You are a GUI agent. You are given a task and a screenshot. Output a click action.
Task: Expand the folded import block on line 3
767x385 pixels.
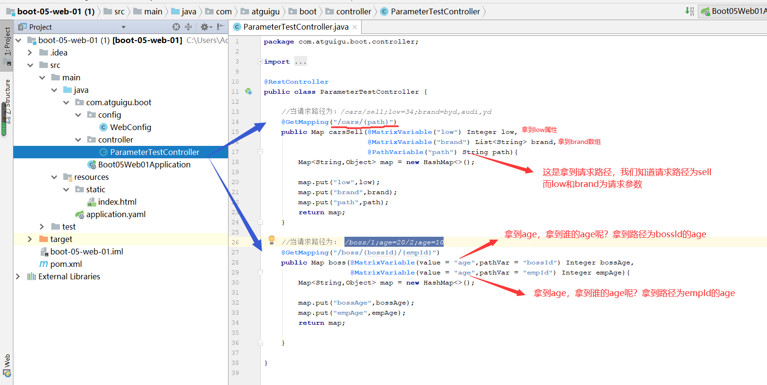[x=260, y=61]
